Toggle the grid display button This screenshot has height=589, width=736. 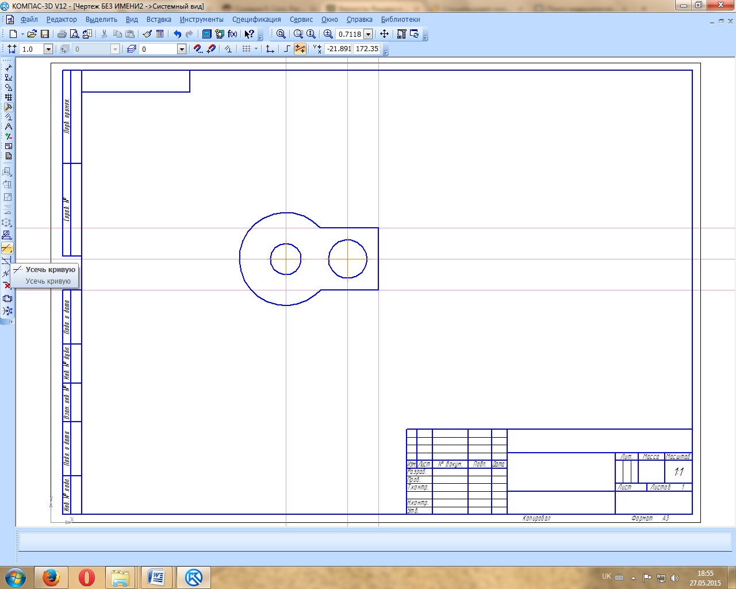pyautogui.click(x=246, y=49)
